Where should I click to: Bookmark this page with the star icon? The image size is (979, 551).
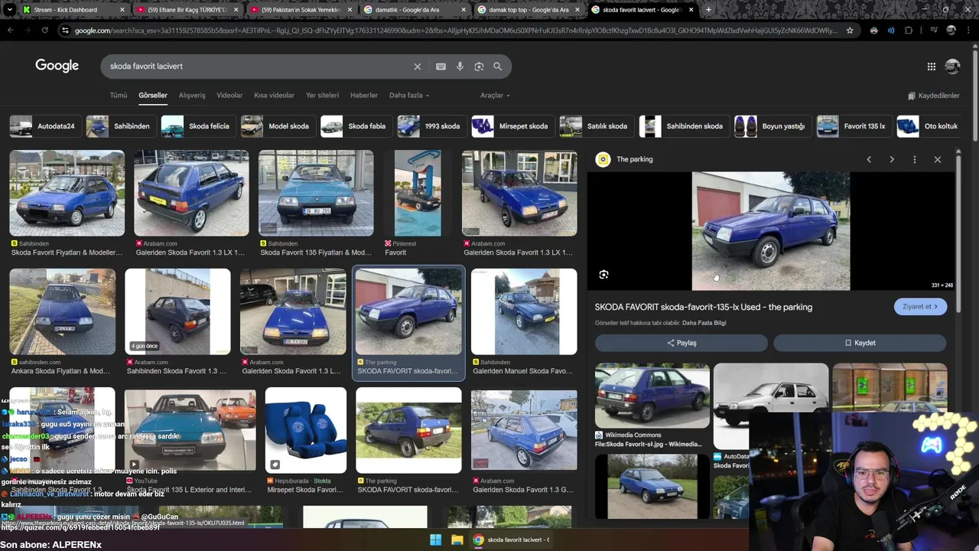tap(850, 31)
